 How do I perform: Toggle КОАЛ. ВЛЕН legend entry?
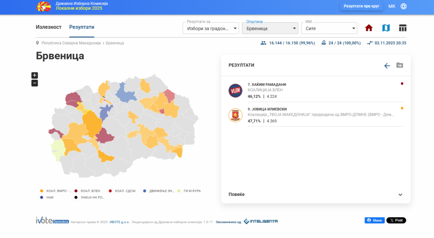tap(90, 191)
